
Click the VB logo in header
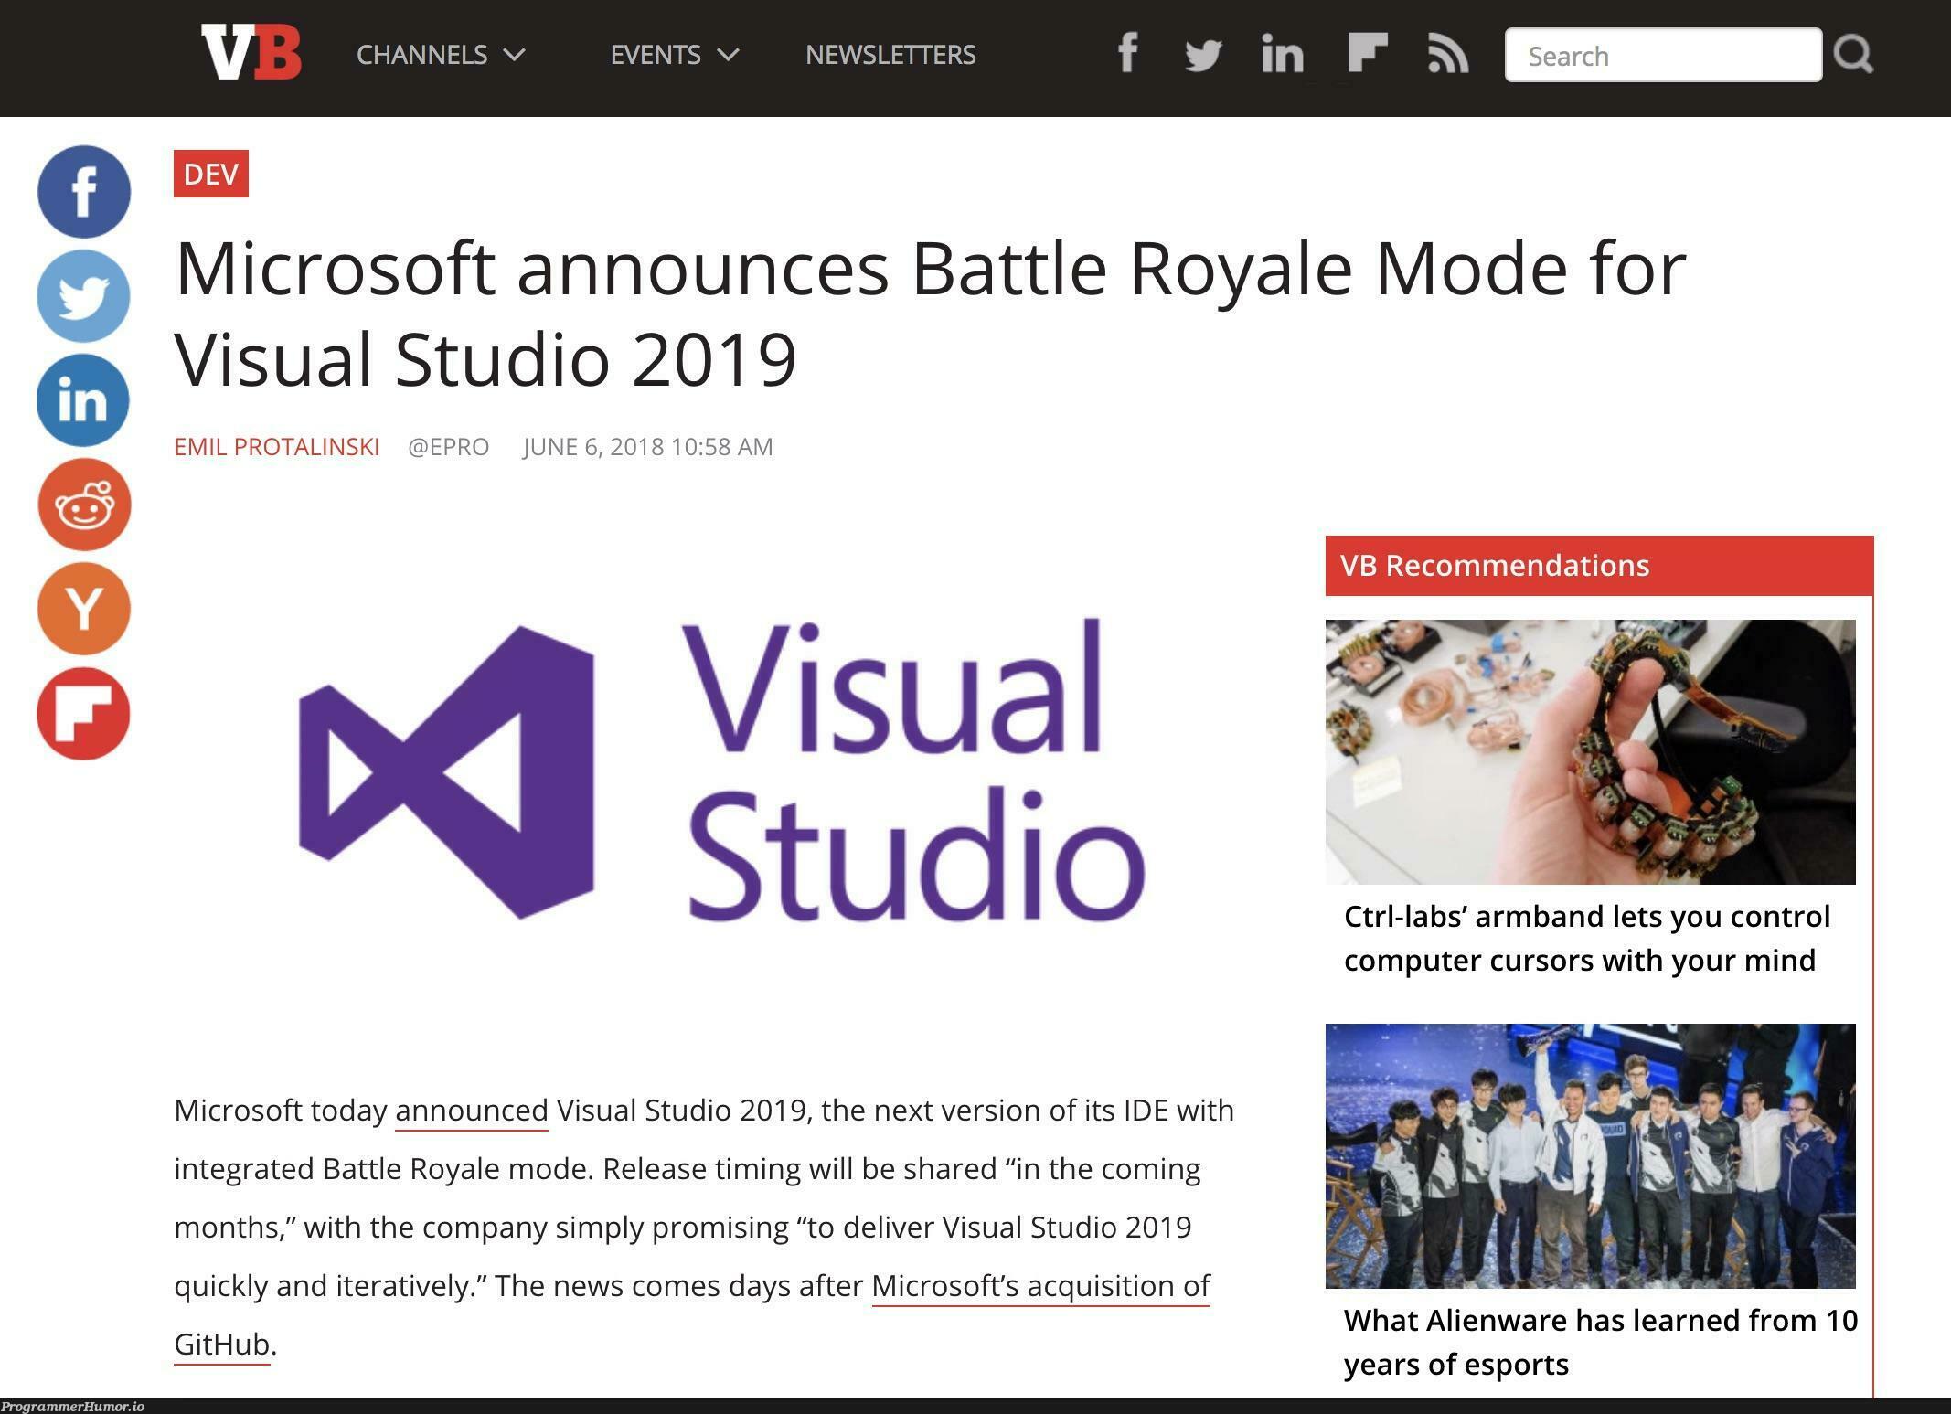(251, 53)
